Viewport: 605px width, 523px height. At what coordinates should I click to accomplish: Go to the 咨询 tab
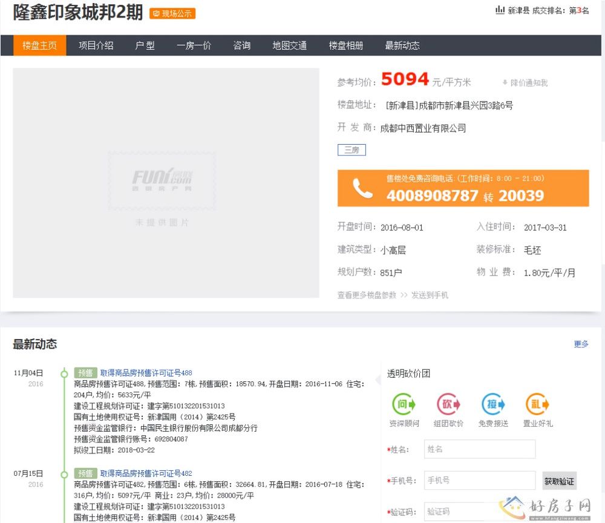click(x=242, y=45)
